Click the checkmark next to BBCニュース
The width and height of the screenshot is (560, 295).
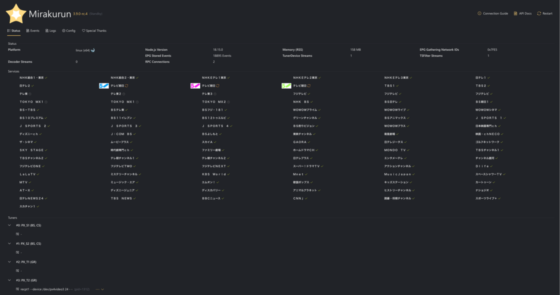[x=223, y=199]
